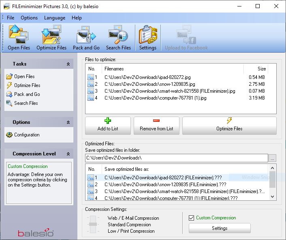Open the Help menu
This screenshot has width=286, height=240.
77,18
